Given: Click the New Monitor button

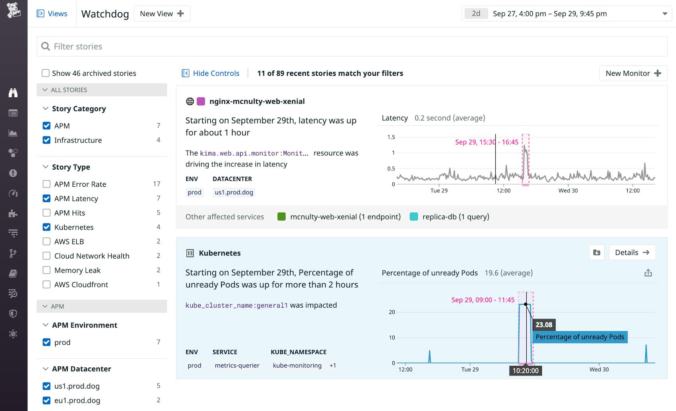Looking at the screenshot, I should coord(633,73).
